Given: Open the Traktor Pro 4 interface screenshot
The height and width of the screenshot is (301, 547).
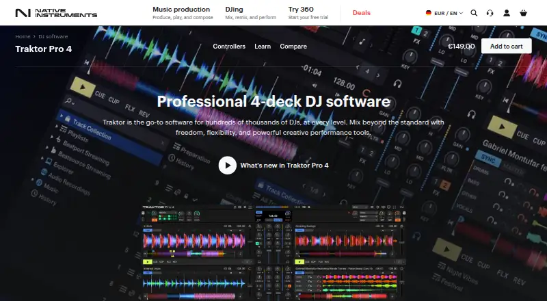Looking at the screenshot, I should (x=273, y=252).
